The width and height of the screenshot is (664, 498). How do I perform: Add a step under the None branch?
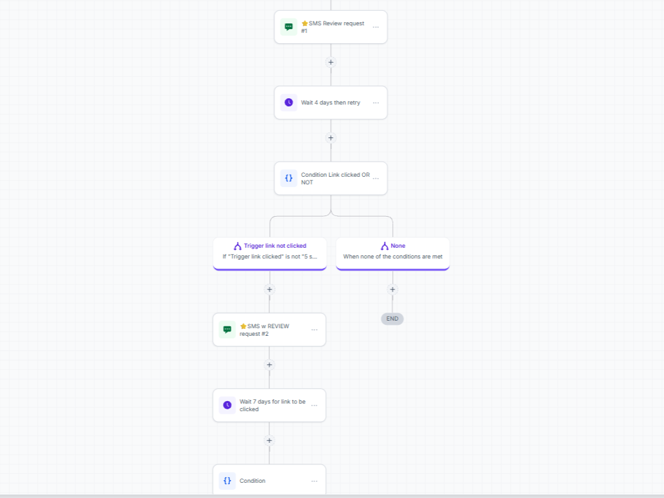pyautogui.click(x=393, y=289)
